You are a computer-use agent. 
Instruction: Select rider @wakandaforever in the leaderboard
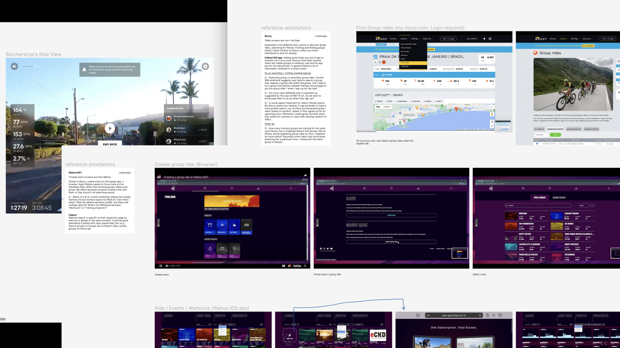(187, 118)
